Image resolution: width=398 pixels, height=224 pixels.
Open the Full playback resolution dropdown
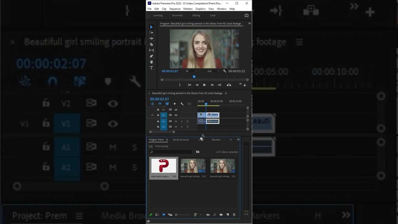coord(213,71)
